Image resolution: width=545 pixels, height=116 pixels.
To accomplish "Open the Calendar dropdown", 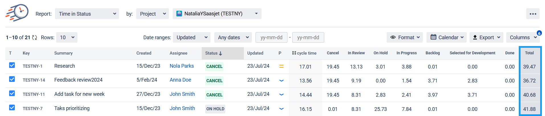I will (x=446, y=38).
